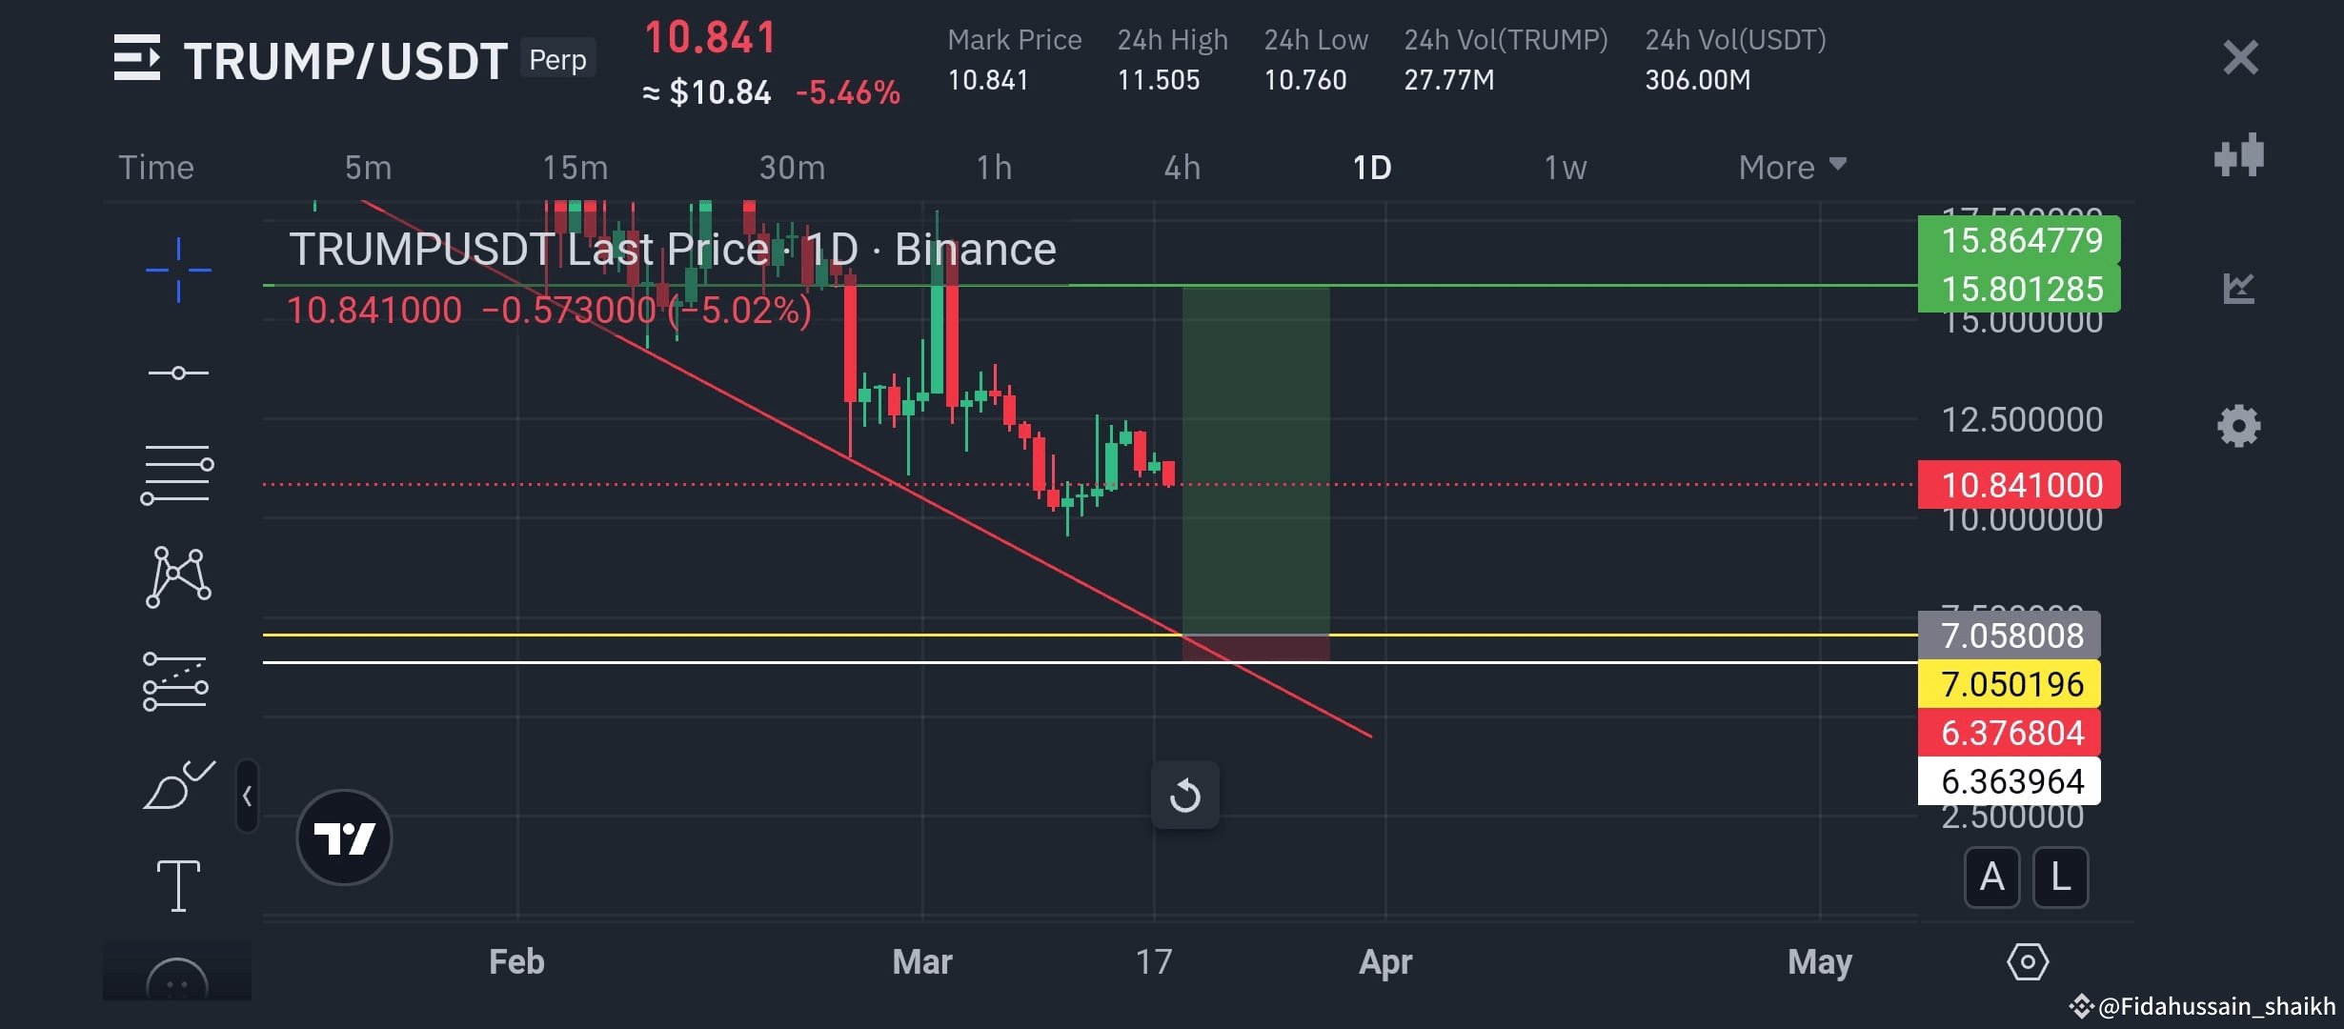This screenshot has height=1029, width=2344.
Task: Select the yellow 7.050196 price label
Action: [2010, 684]
